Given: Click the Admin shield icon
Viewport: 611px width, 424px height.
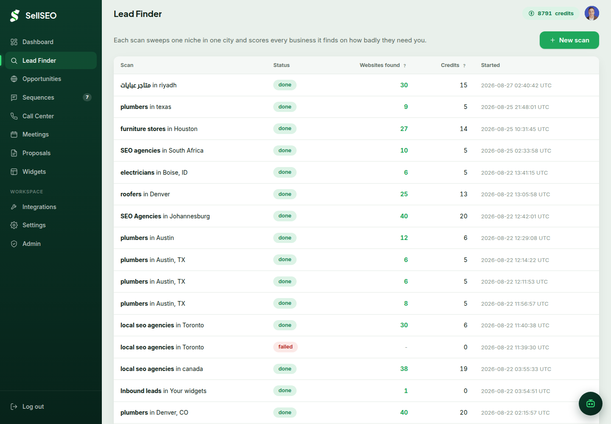Looking at the screenshot, I should tap(14, 244).
